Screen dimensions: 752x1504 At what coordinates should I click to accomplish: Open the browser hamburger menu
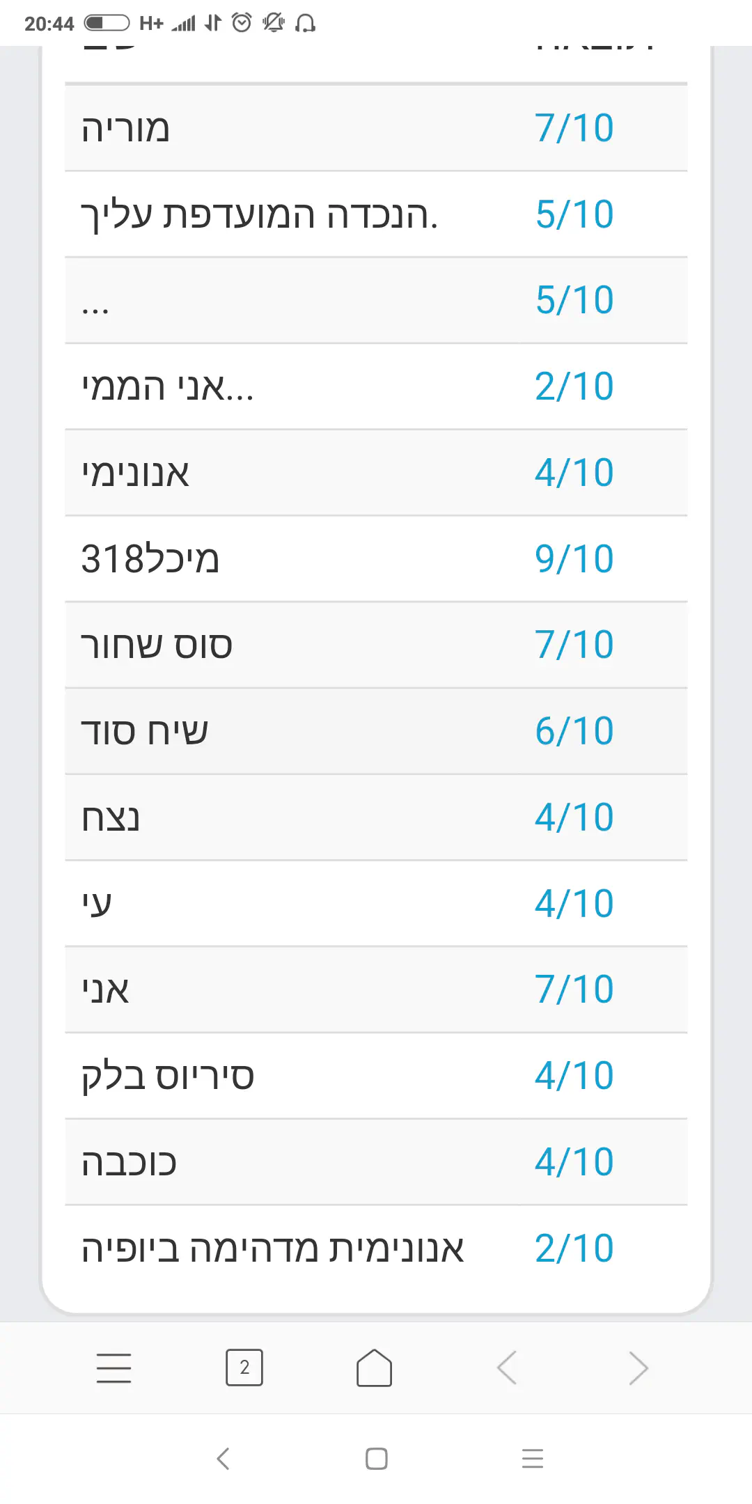point(113,1368)
